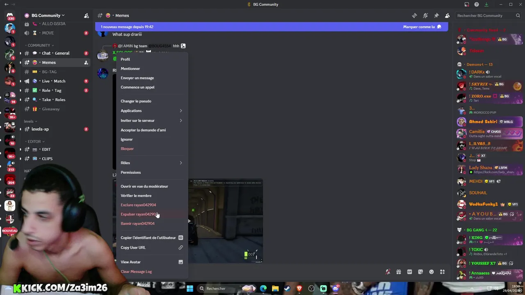Open File Explorer from the taskbar

point(275,288)
